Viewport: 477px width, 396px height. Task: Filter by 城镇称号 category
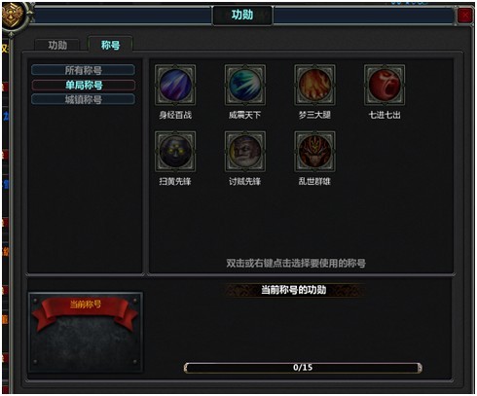(84, 99)
